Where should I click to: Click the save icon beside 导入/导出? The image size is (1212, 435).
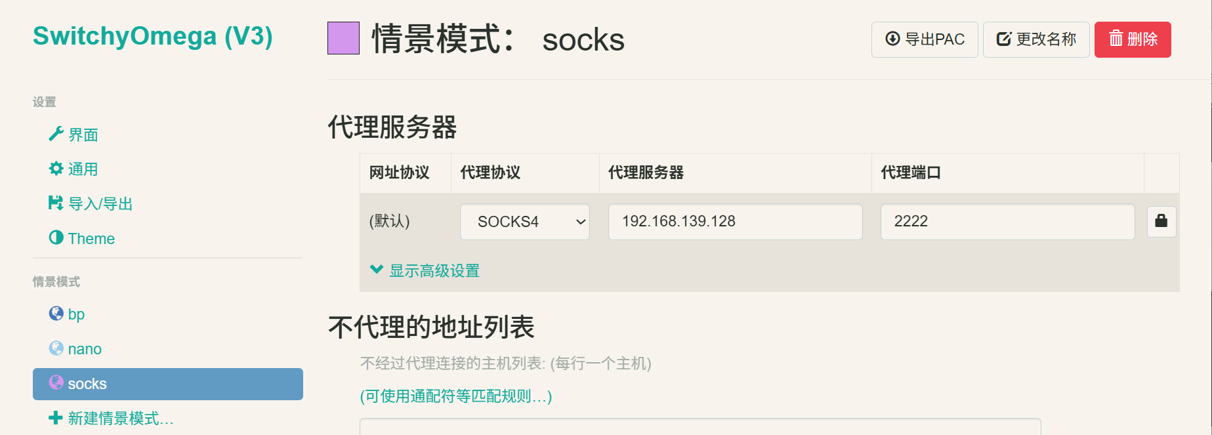(x=56, y=203)
